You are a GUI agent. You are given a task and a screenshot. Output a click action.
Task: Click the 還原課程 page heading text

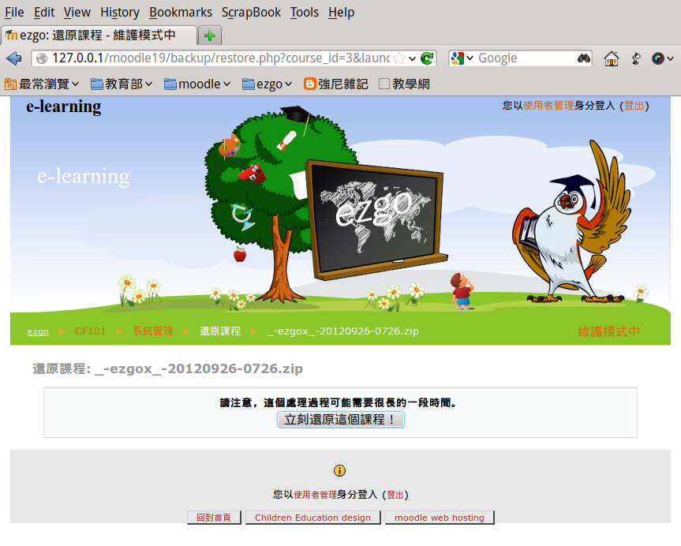[167, 368]
